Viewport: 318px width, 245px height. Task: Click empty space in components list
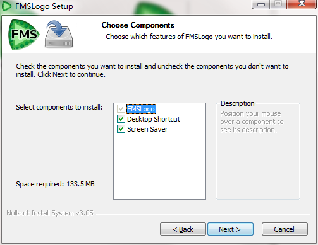pyautogui.click(x=159, y=166)
